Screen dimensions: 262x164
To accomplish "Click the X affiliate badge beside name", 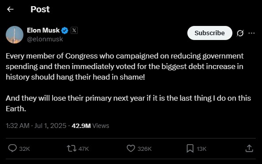I will [74, 30].
